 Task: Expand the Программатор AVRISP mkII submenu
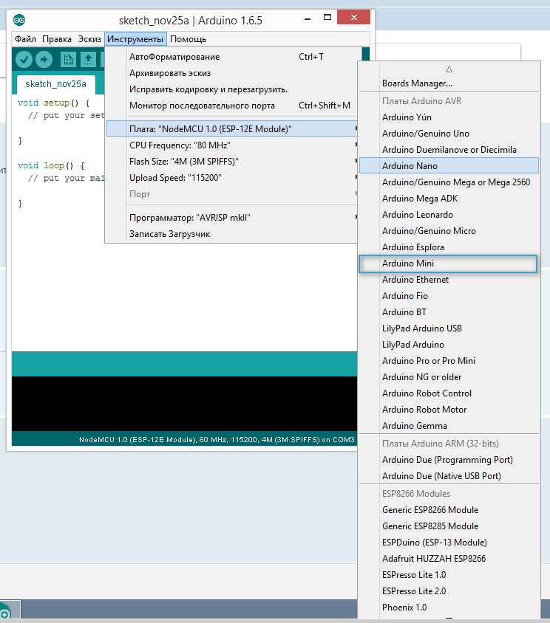pyautogui.click(x=231, y=218)
